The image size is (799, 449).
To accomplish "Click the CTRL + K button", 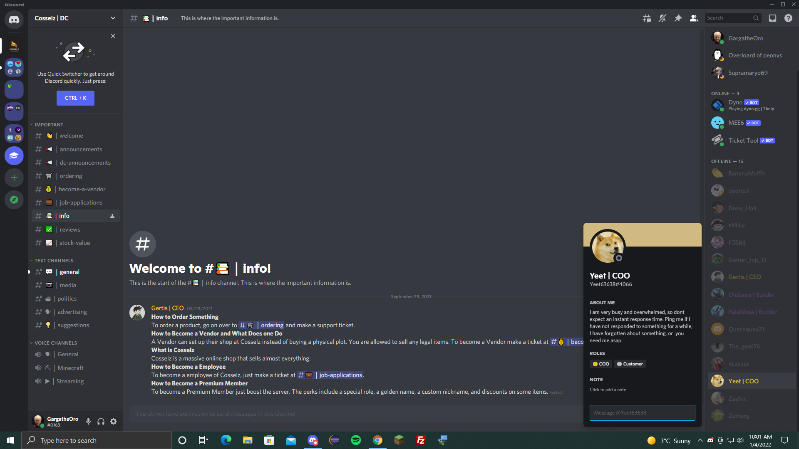I will pos(75,98).
